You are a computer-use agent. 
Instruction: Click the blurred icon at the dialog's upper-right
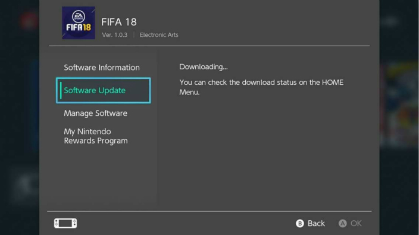[x=390, y=21]
